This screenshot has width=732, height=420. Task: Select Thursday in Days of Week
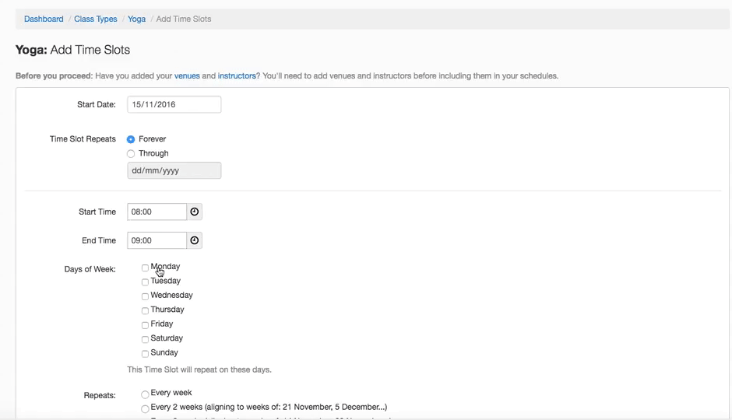point(145,310)
